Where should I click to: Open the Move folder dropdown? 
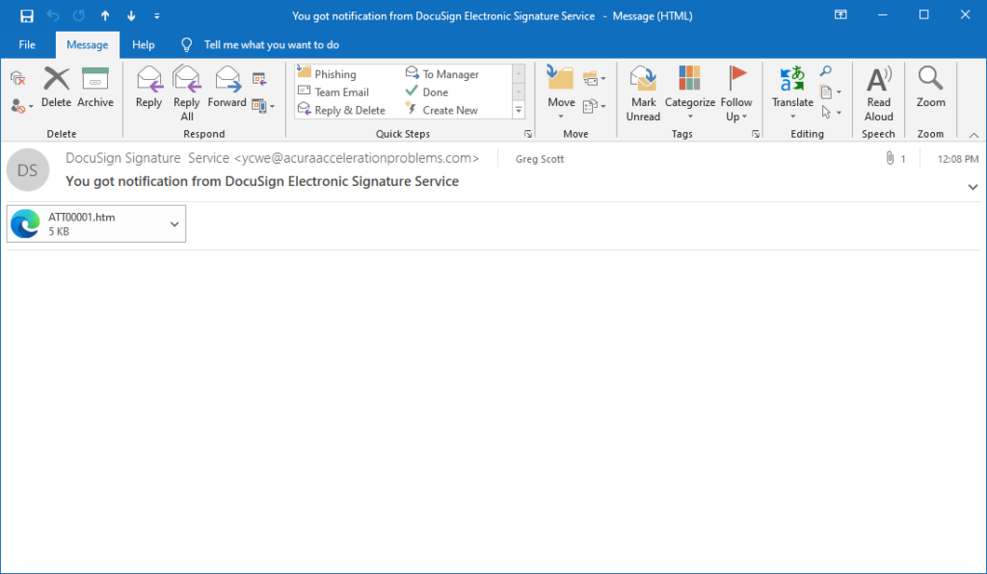click(x=561, y=93)
